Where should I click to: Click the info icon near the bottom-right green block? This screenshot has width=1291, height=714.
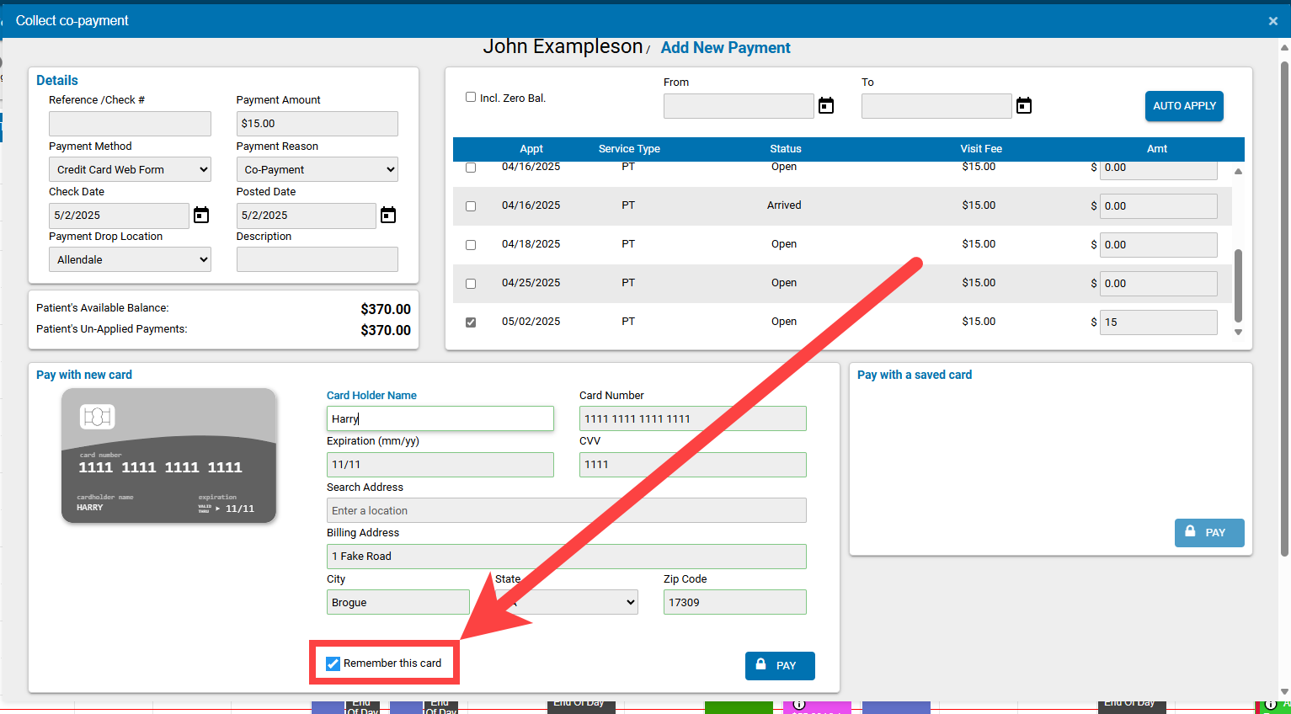1270,706
